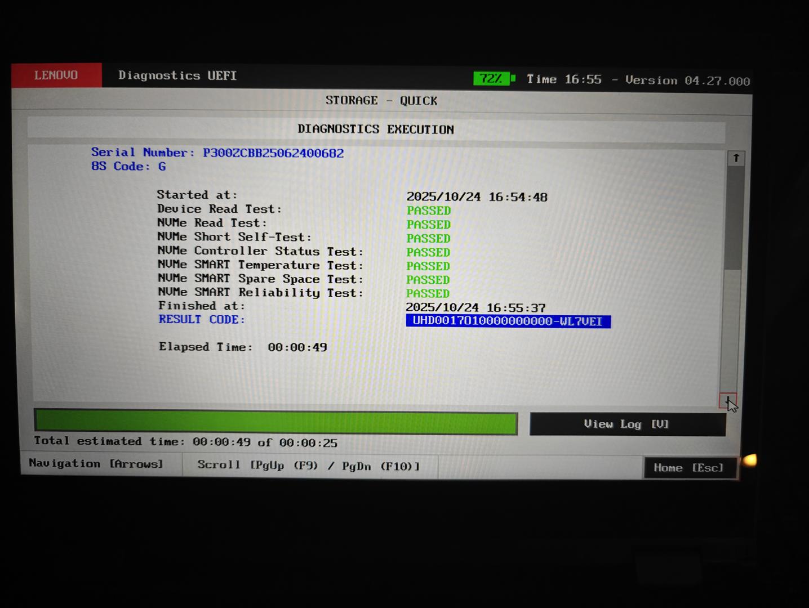The width and height of the screenshot is (809, 608).
Task: Select the highlighted result code field
Action: click(x=508, y=321)
